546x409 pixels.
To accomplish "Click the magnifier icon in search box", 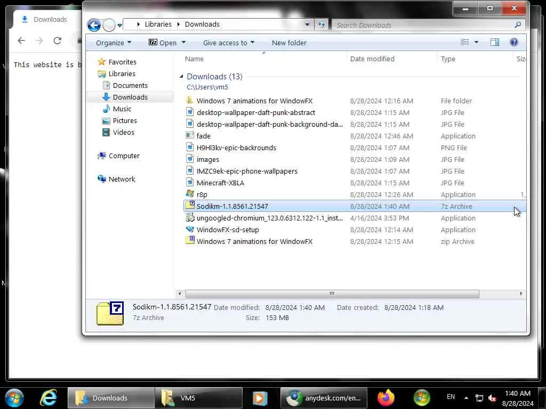I will [518, 25].
